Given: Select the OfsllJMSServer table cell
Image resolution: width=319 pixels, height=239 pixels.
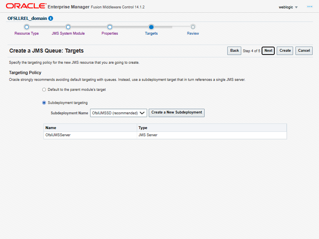Looking at the screenshot, I should pos(90,135).
